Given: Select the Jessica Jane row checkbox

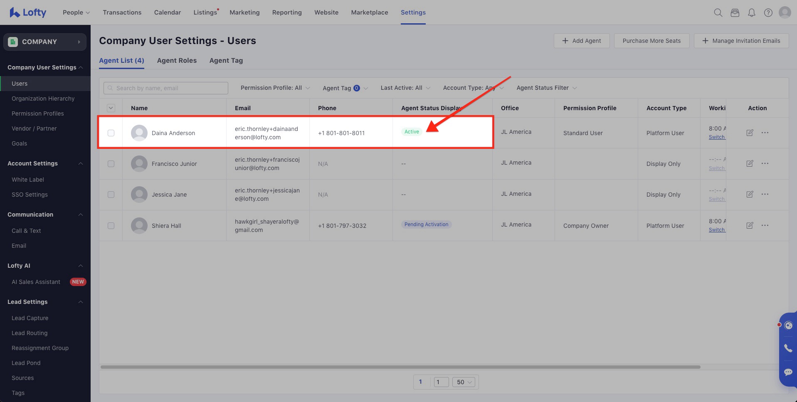Looking at the screenshot, I should [x=111, y=194].
